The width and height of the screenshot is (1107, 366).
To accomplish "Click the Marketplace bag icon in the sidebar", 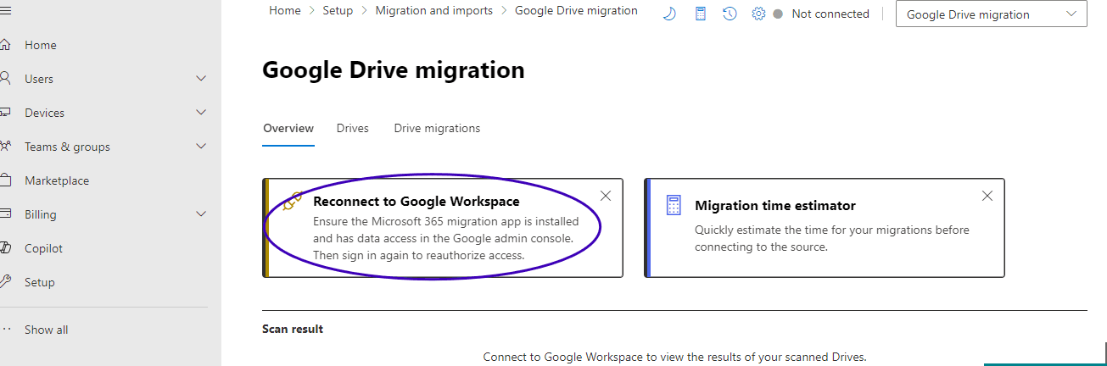I will click(5, 180).
